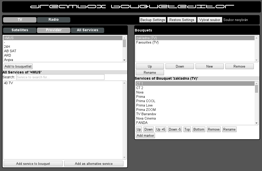Select the Favourites (TV) bouquet

click(x=195, y=42)
